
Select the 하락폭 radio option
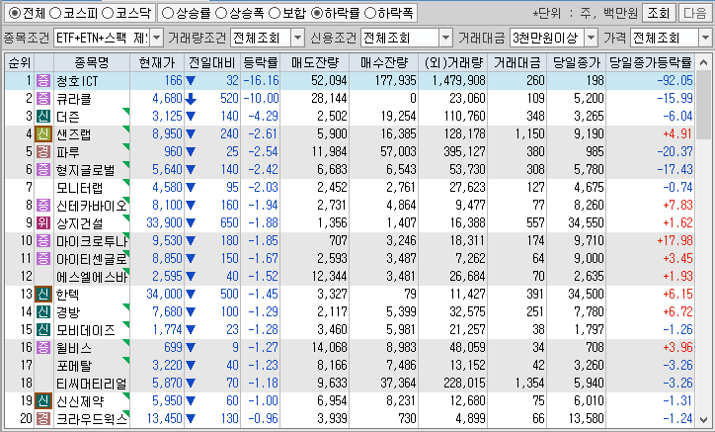coord(370,13)
